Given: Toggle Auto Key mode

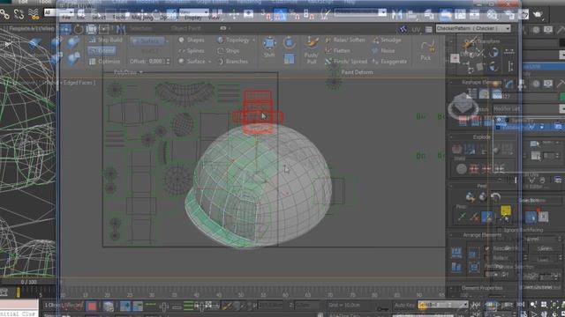Looking at the screenshot, I should [x=404, y=305].
